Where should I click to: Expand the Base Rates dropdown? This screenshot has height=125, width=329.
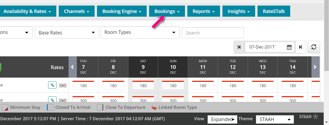[67, 33]
